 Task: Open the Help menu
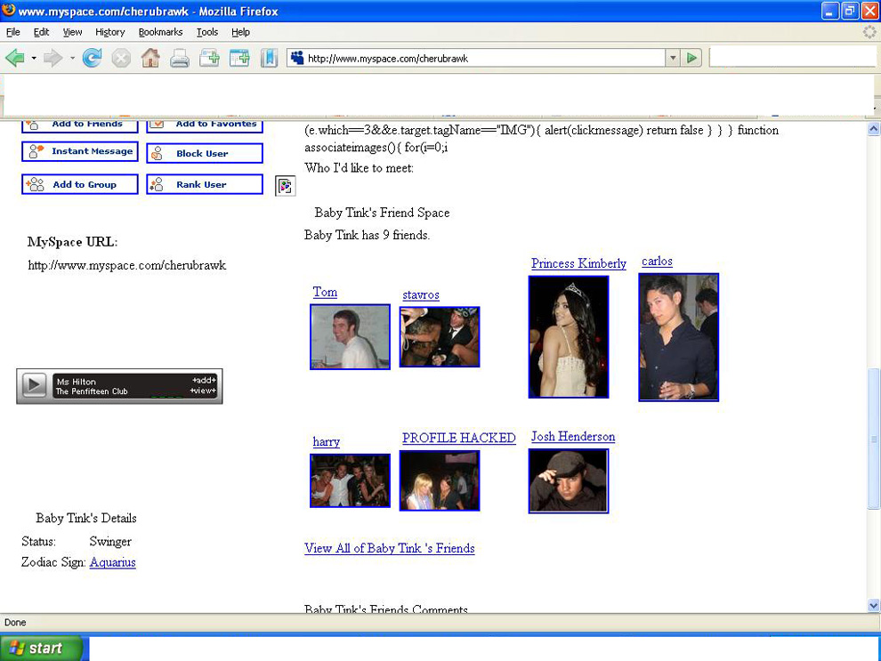tap(240, 32)
